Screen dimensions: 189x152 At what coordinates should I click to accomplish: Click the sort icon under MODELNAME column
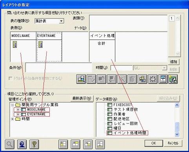[x=15, y=44]
